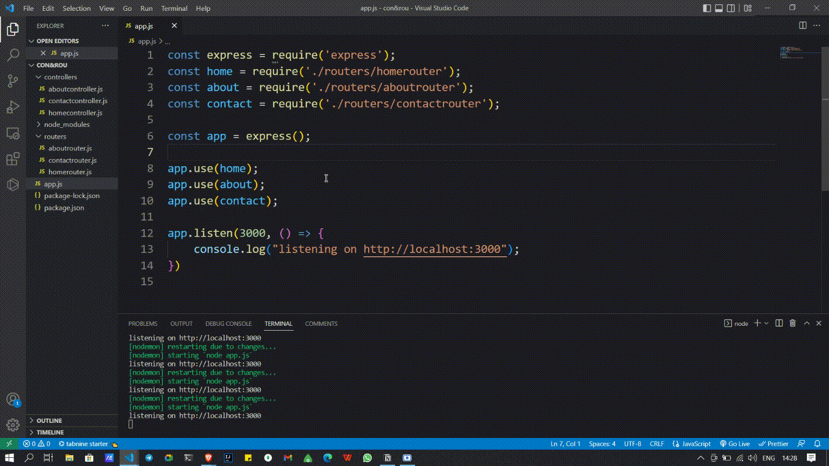
Task: Collapse the OPEN EDITORS section
Action: [72, 41]
